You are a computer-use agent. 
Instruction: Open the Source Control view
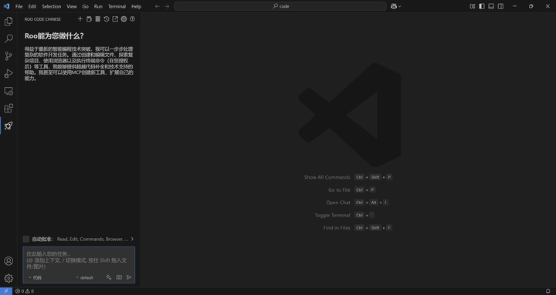[x=8, y=56]
